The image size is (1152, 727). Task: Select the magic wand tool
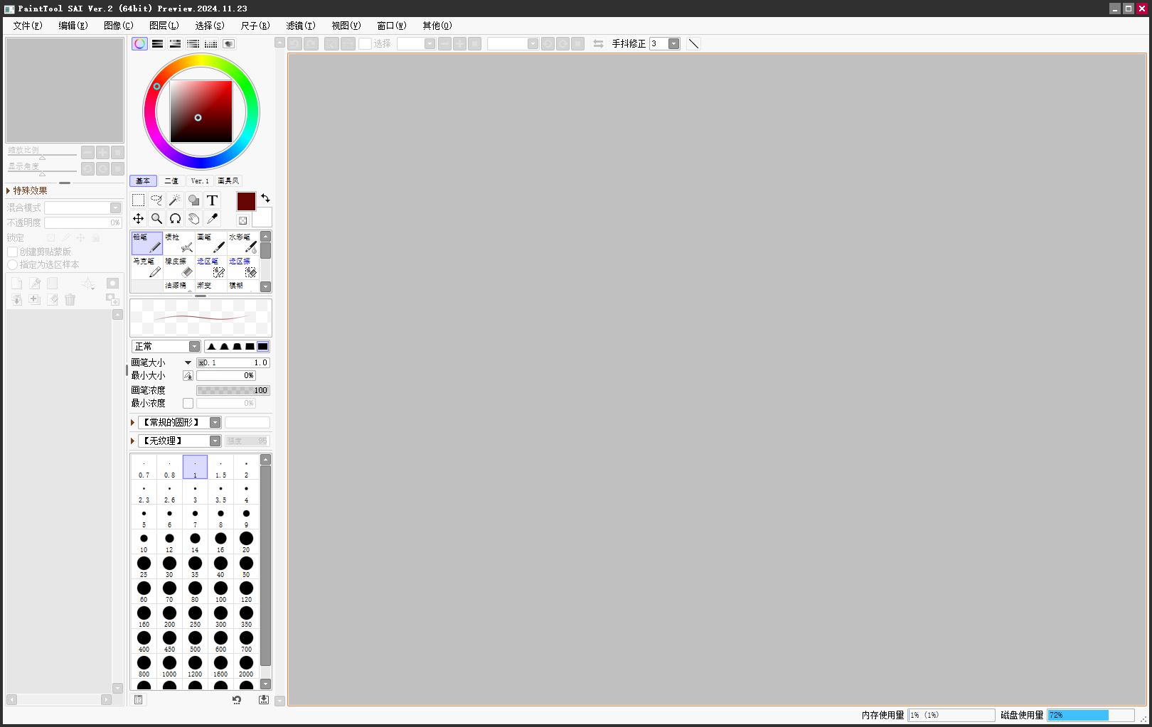(175, 200)
